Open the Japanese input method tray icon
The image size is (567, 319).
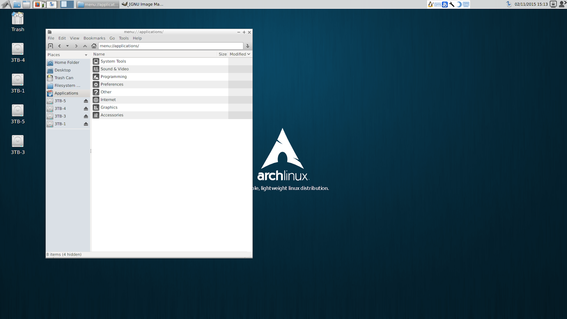[445, 4]
